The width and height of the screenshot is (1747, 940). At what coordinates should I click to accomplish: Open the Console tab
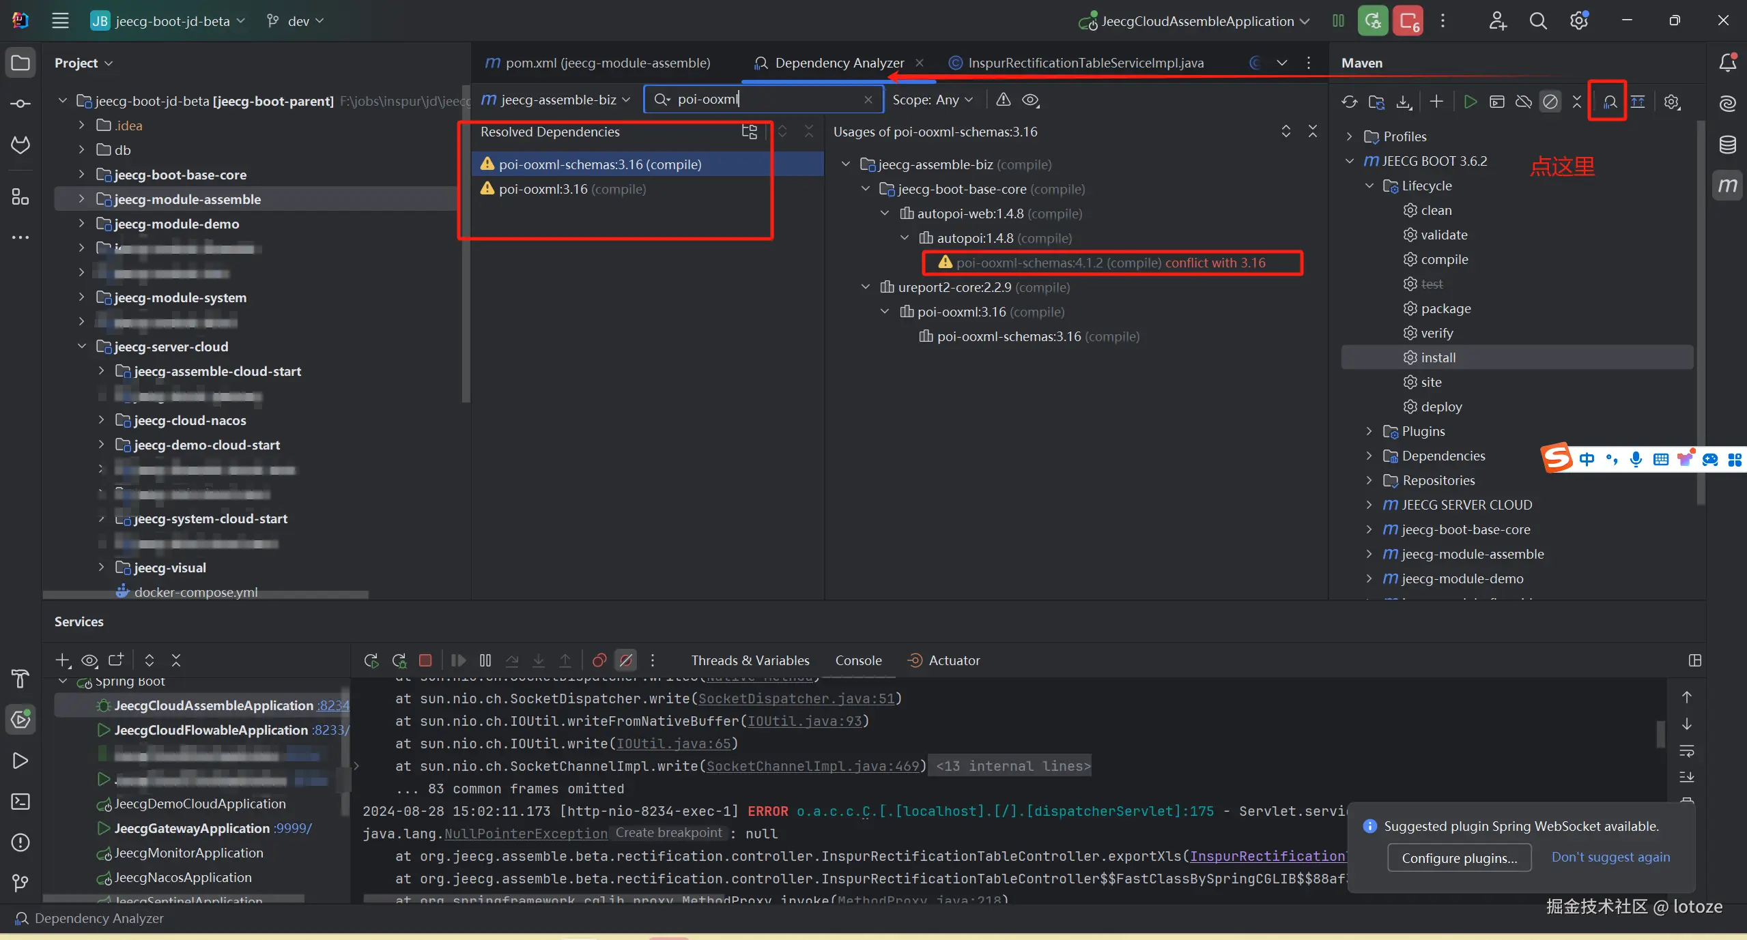coord(858,660)
